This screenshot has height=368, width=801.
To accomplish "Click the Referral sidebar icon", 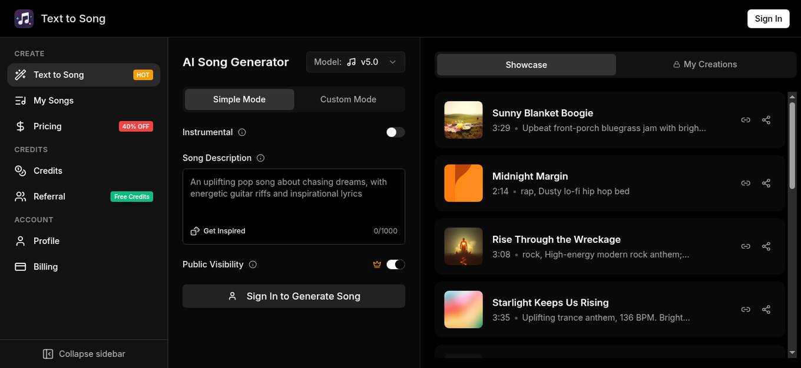I will point(20,196).
